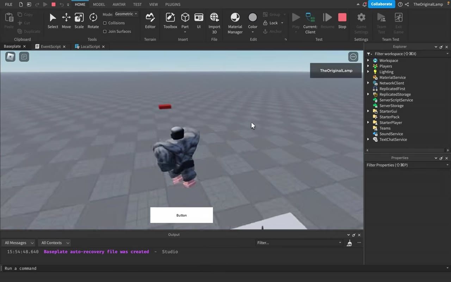Open the FILE menu

point(9,4)
